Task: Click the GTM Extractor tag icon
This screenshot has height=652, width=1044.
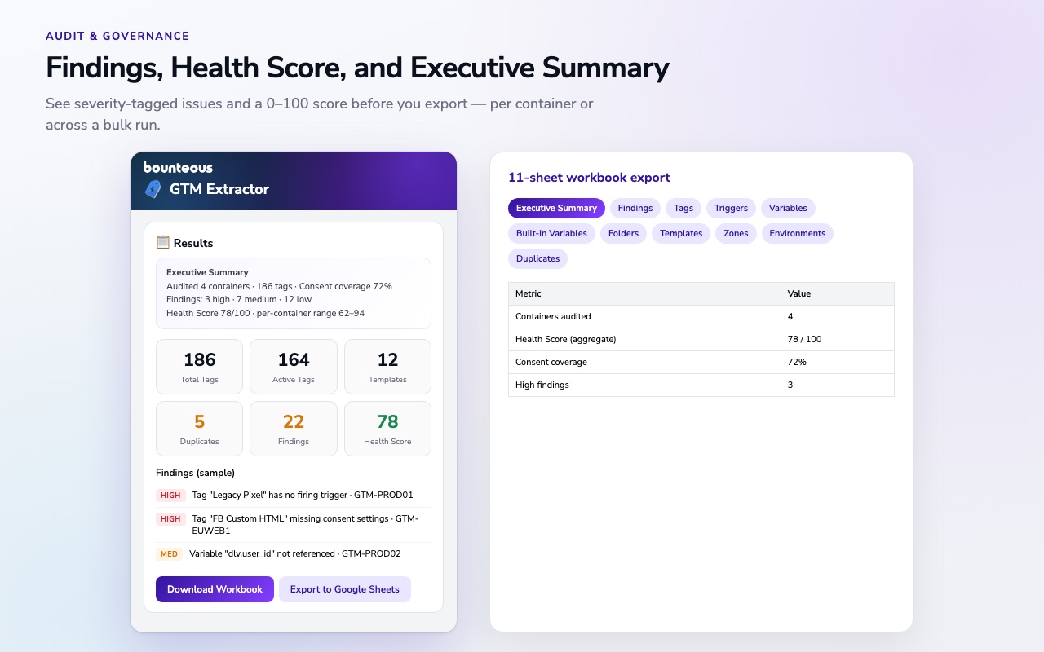Action: [x=153, y=189]
